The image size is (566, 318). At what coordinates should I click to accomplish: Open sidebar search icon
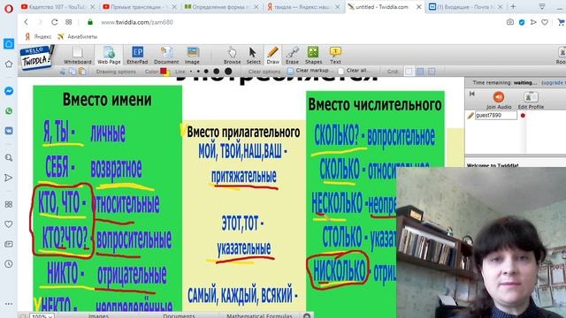pos(9,157)
